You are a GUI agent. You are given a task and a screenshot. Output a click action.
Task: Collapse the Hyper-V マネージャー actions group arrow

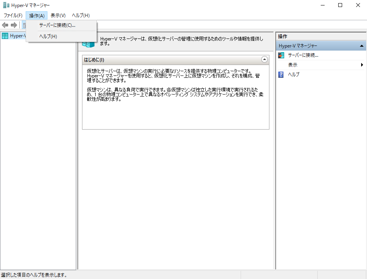(x=362, y=46)
